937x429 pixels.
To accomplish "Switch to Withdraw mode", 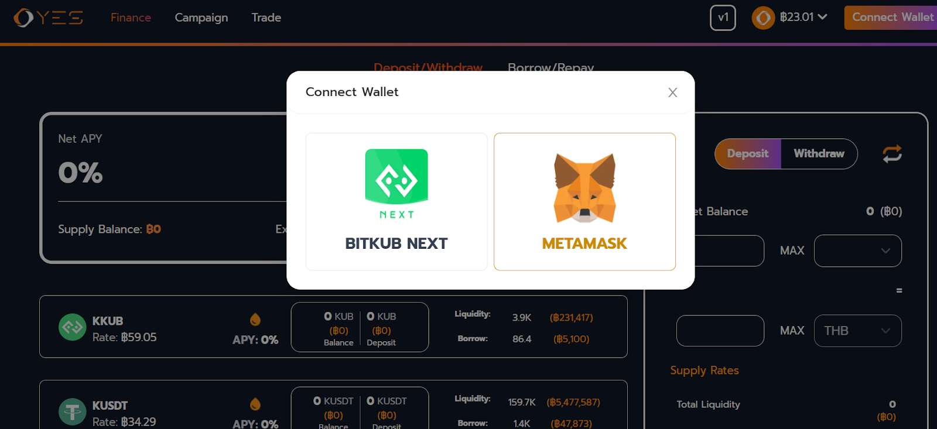I will [x=819, y=154].
